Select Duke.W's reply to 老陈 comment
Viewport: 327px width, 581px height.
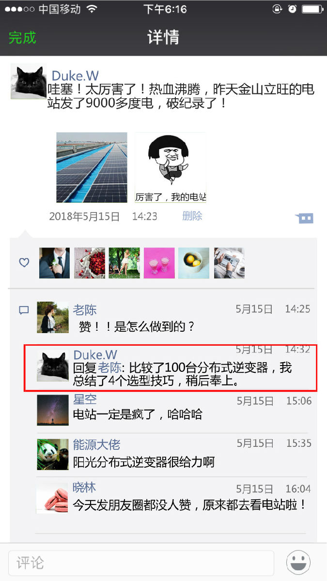(171, 368)
